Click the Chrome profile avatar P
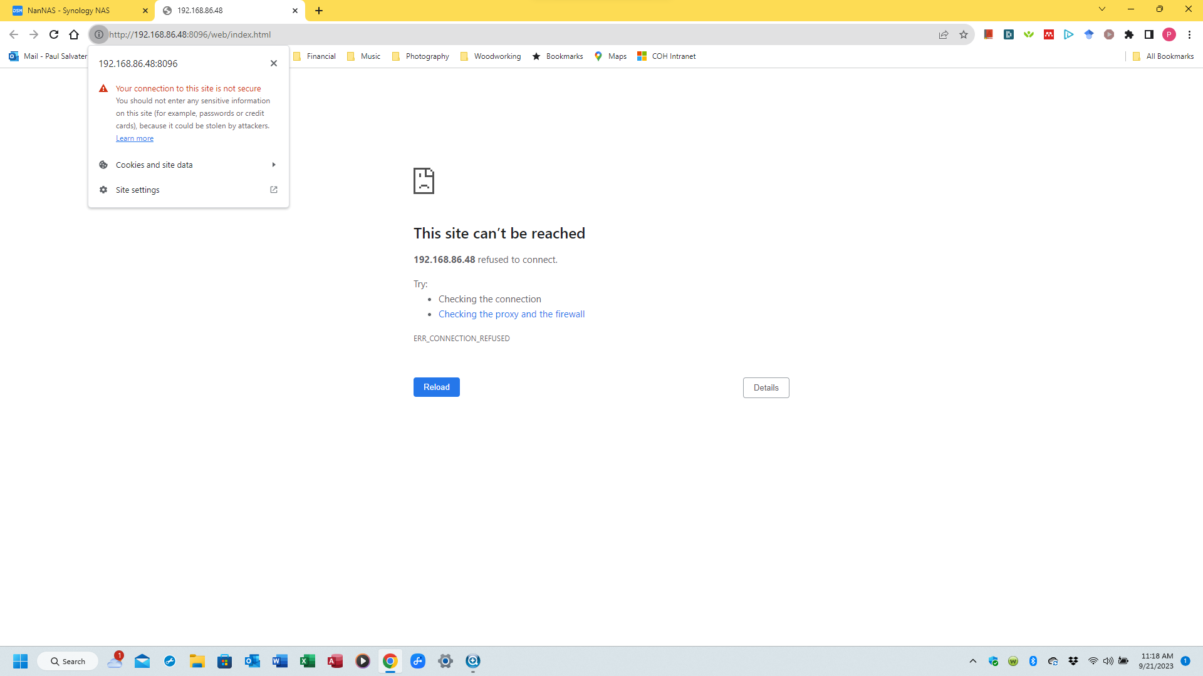 click(x=1169, y=34)
